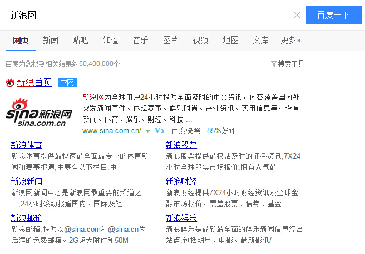The image size is (365, 254).
Task: Go to the 地图 tab
Action: tap(230, 40)
